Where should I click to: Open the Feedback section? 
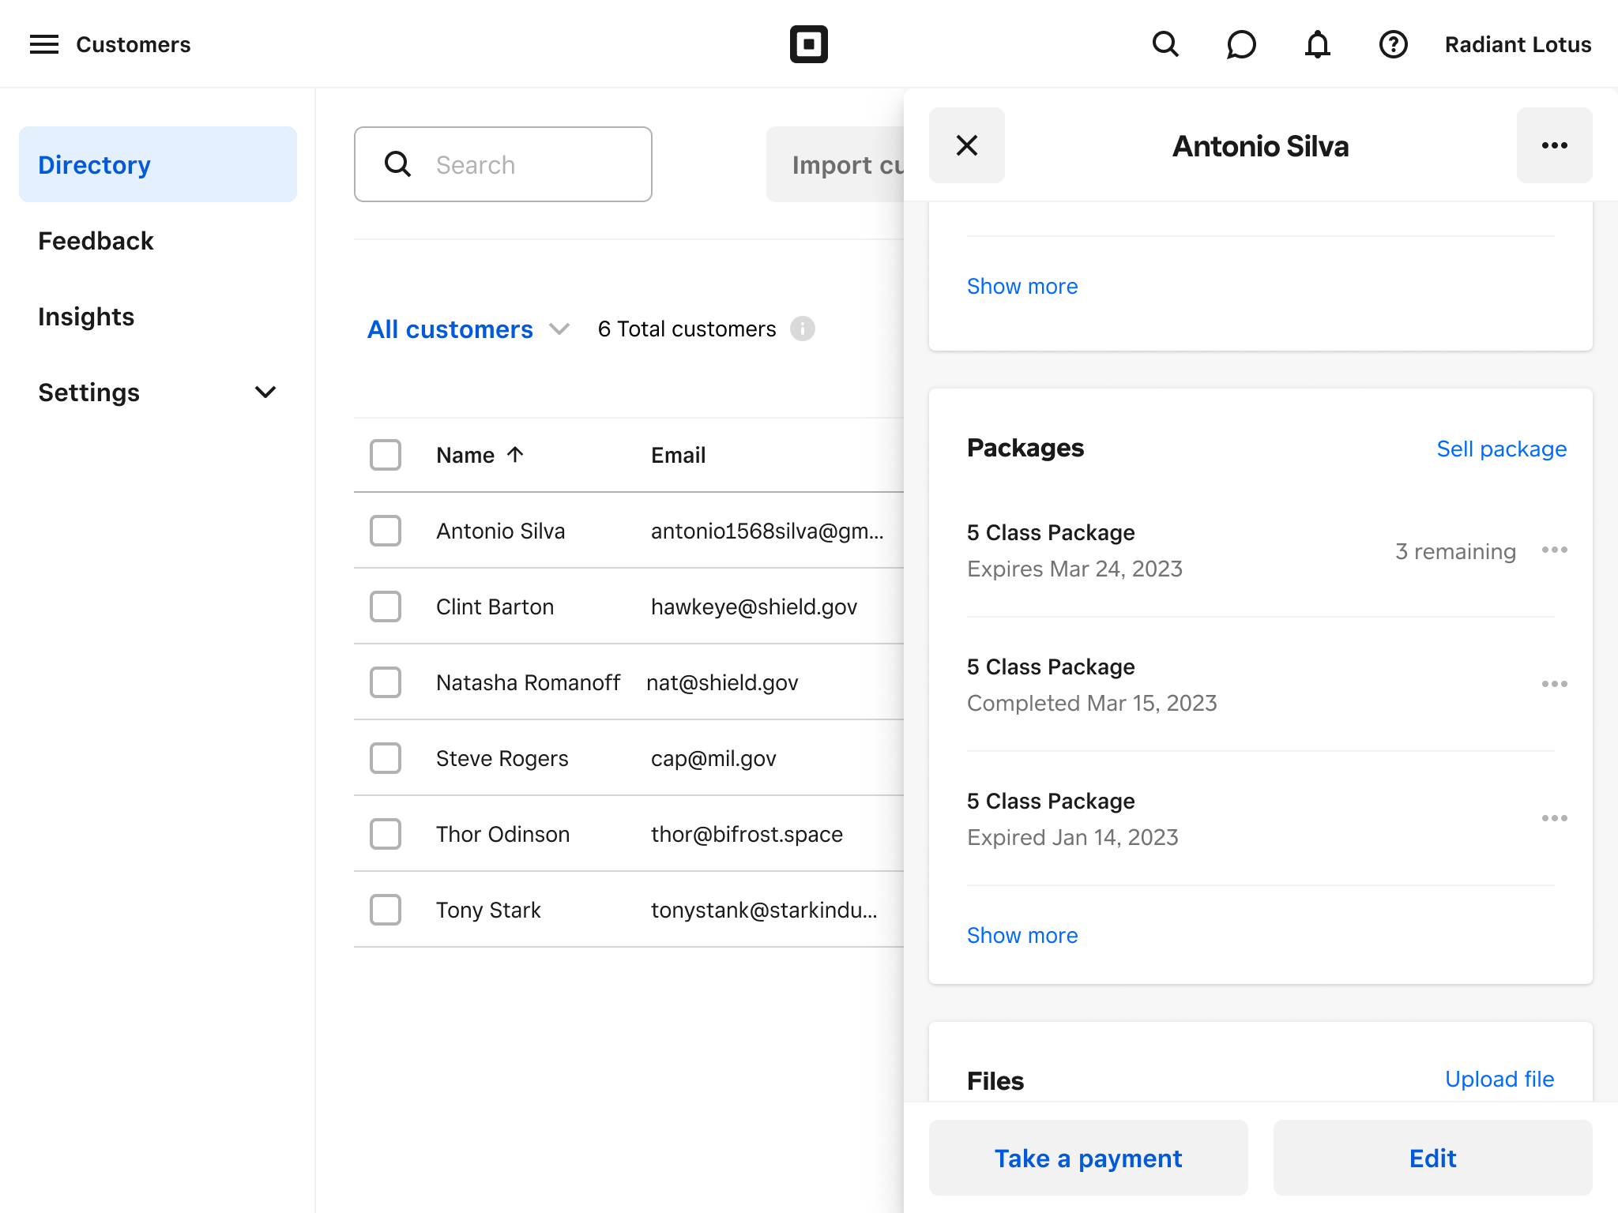(96, 241)
